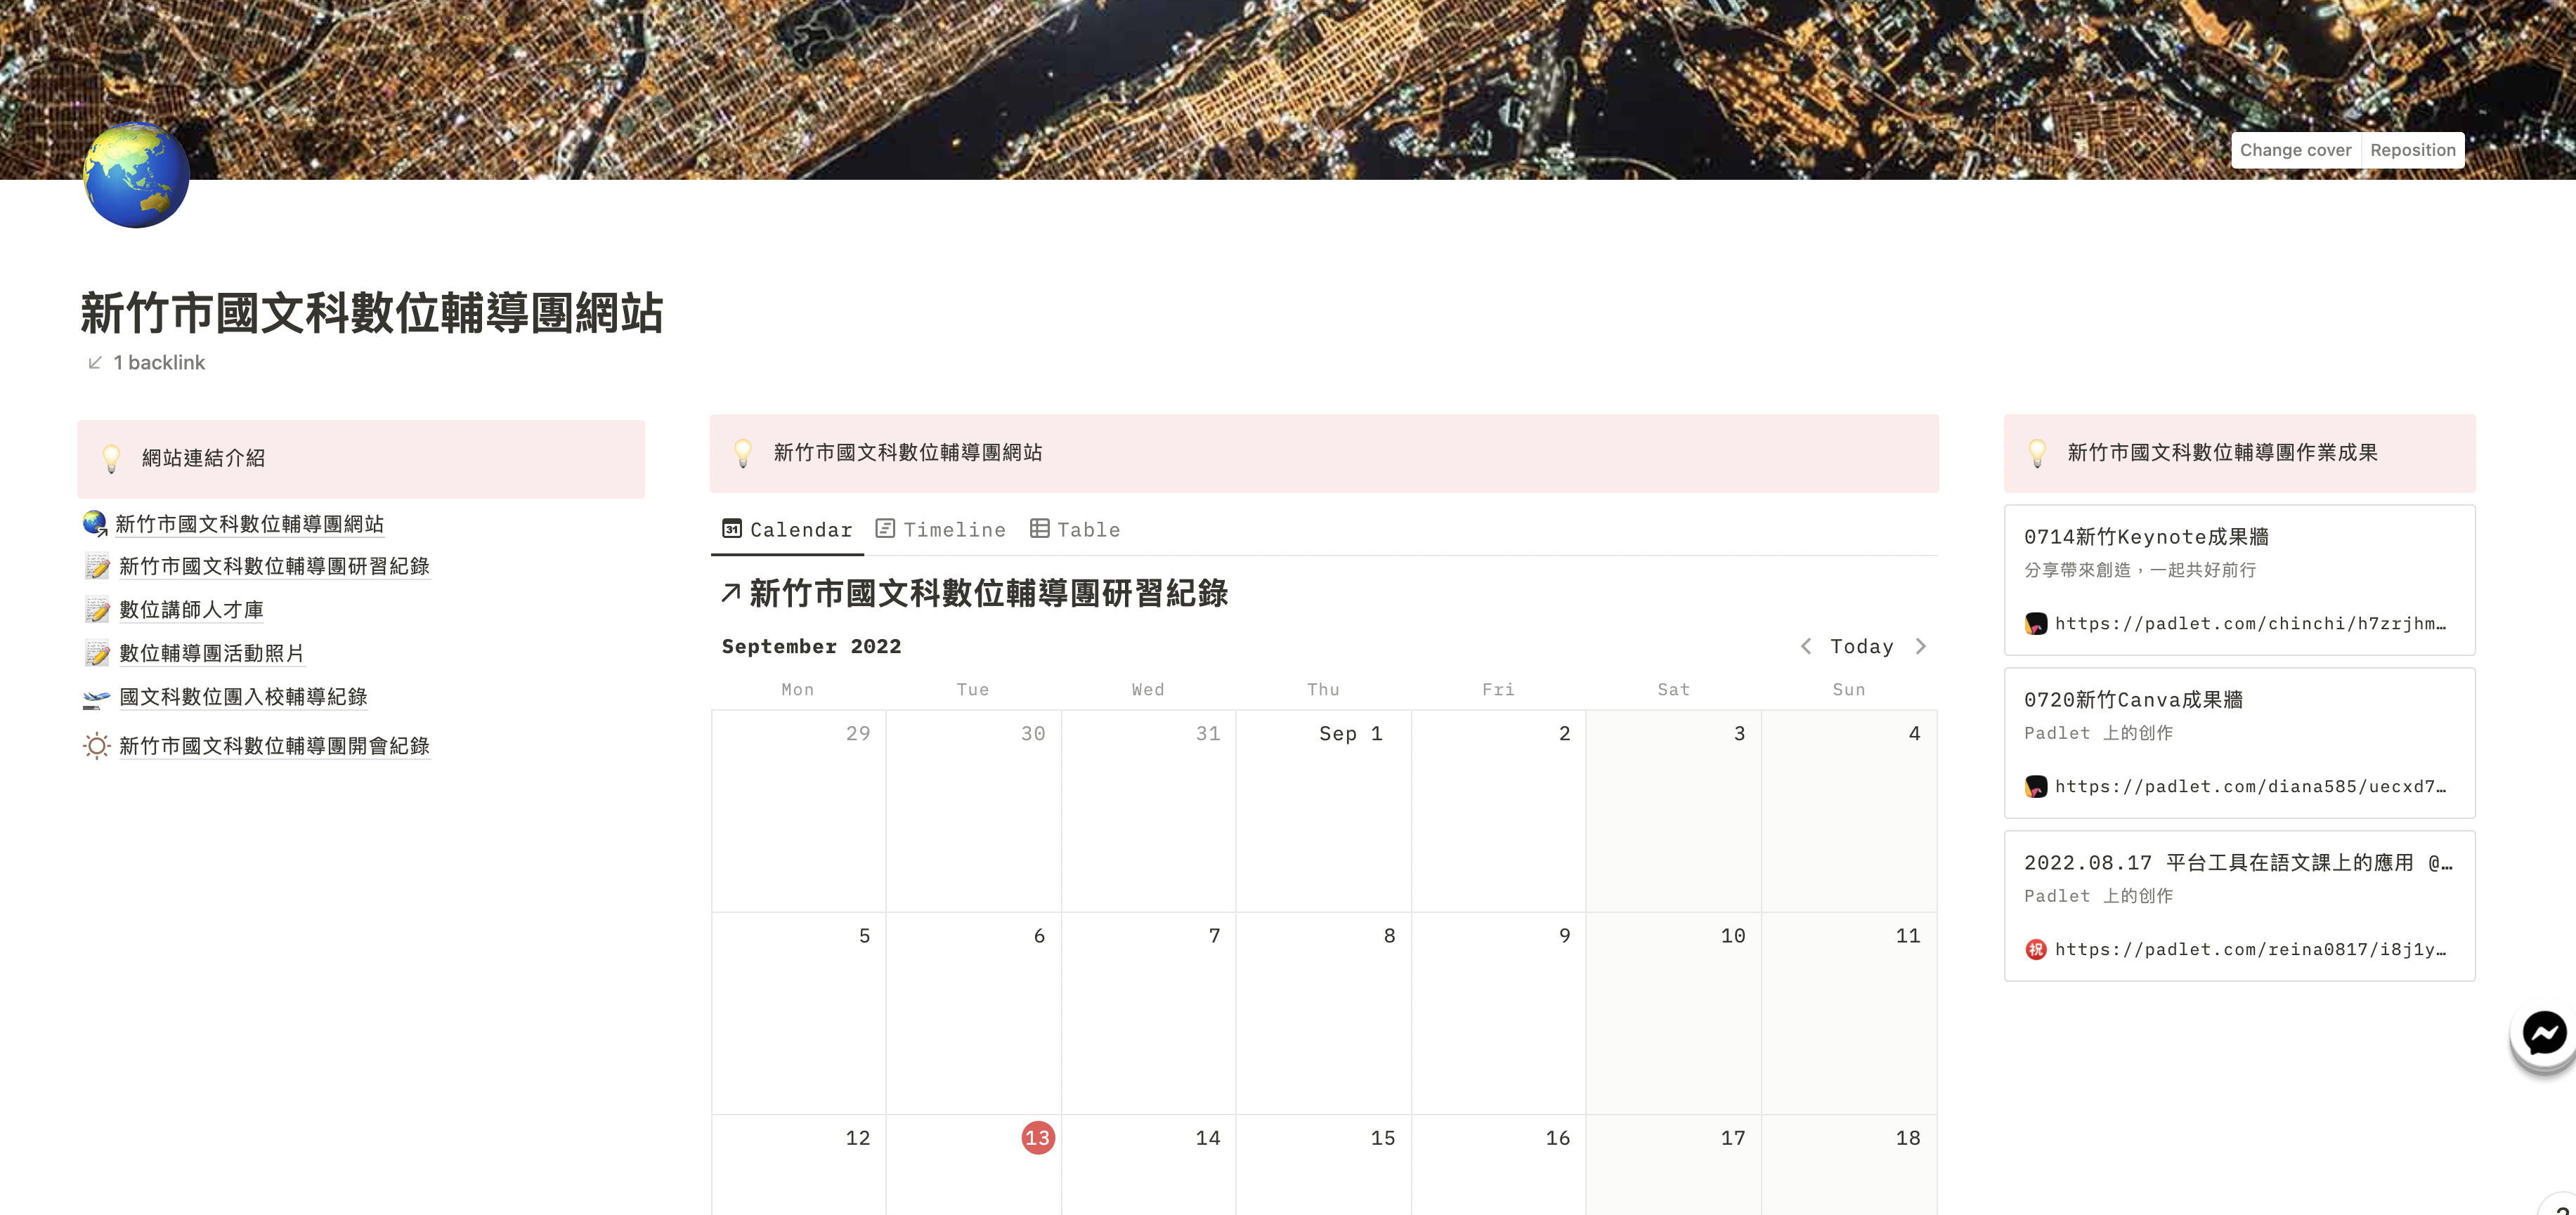
Task: Click the Today button
Action: (1861, 646)
